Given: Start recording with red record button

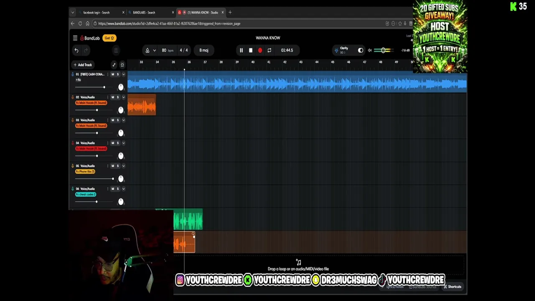Looking at the screenshot, I should [x=260, y=50].
